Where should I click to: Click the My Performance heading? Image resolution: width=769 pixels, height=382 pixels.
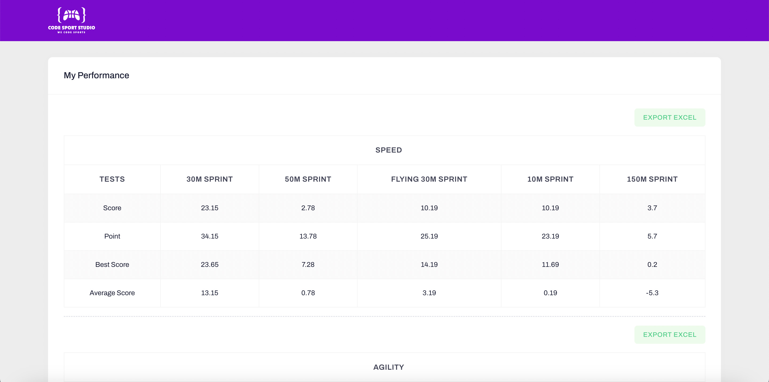click(96, 75)
